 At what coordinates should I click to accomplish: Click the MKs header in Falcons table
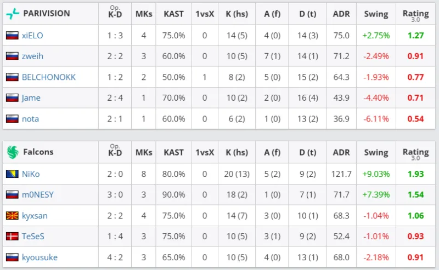(144, 152)
